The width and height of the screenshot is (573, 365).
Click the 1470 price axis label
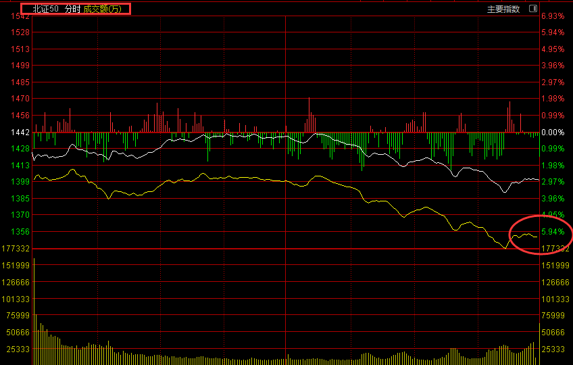20,99
